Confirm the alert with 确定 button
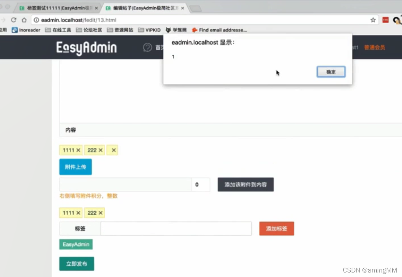The width and height of the screenshot is (402, 277). [x=331, y=72]
